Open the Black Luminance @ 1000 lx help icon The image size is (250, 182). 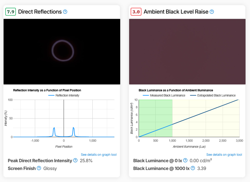tap(192, 168)
